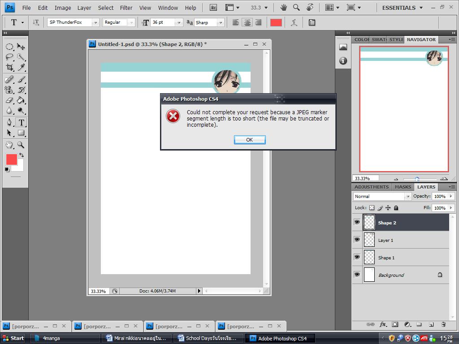Select the Magic Wand tool

[x=21, y=57]
